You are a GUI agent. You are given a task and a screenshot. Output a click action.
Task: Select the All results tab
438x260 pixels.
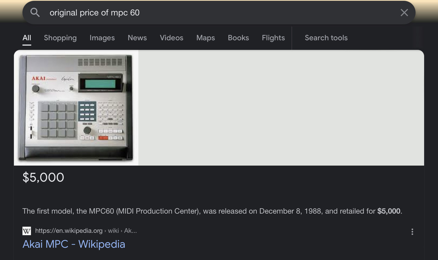click(x=27, y=38)
